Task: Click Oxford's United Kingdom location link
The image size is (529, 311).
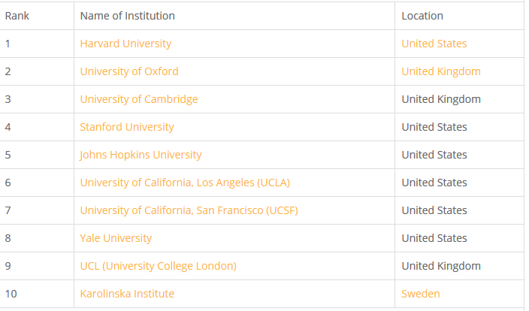Action: (440, 71)
